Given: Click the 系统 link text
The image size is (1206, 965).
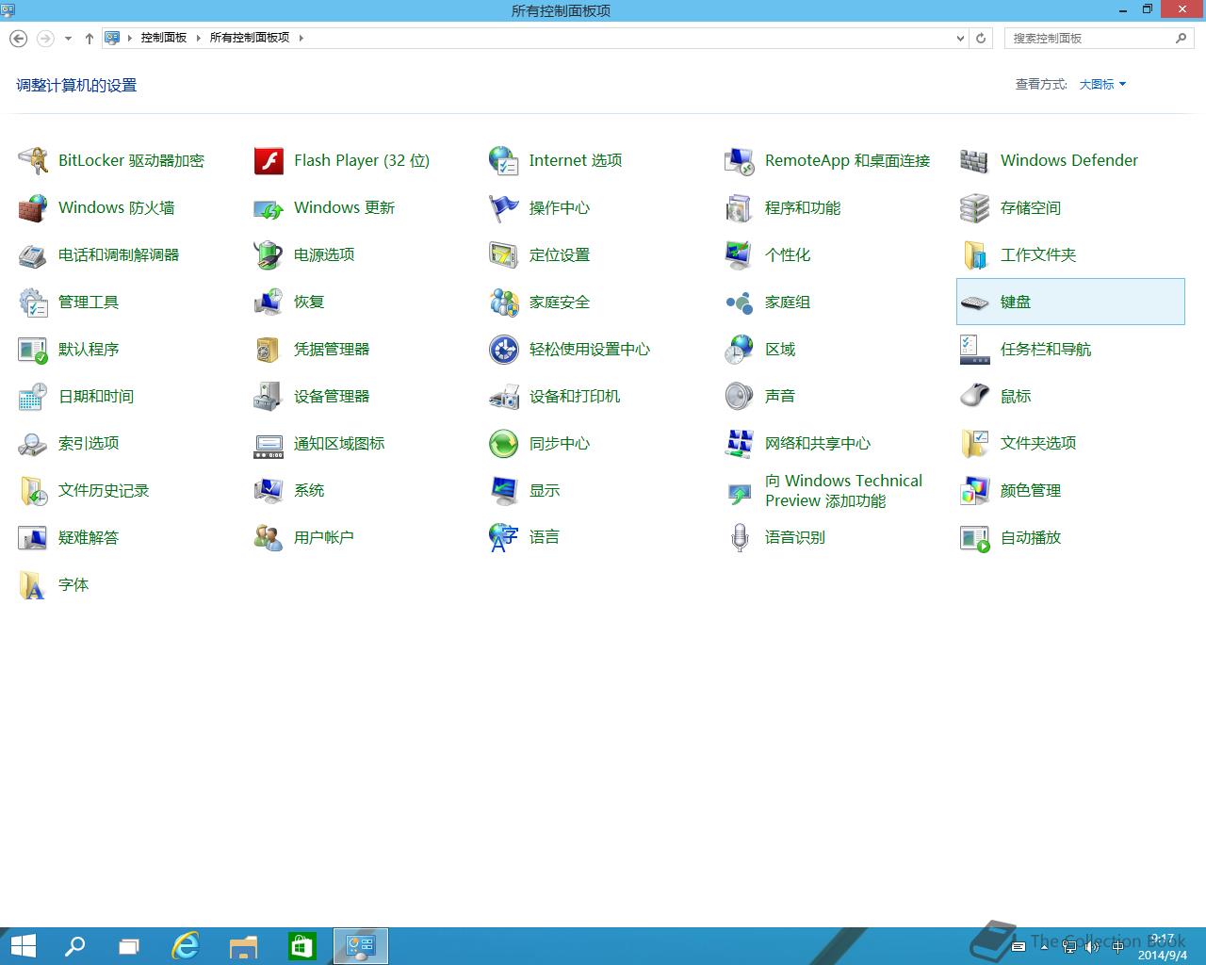Looking at the screenshot, I should 309,490.
